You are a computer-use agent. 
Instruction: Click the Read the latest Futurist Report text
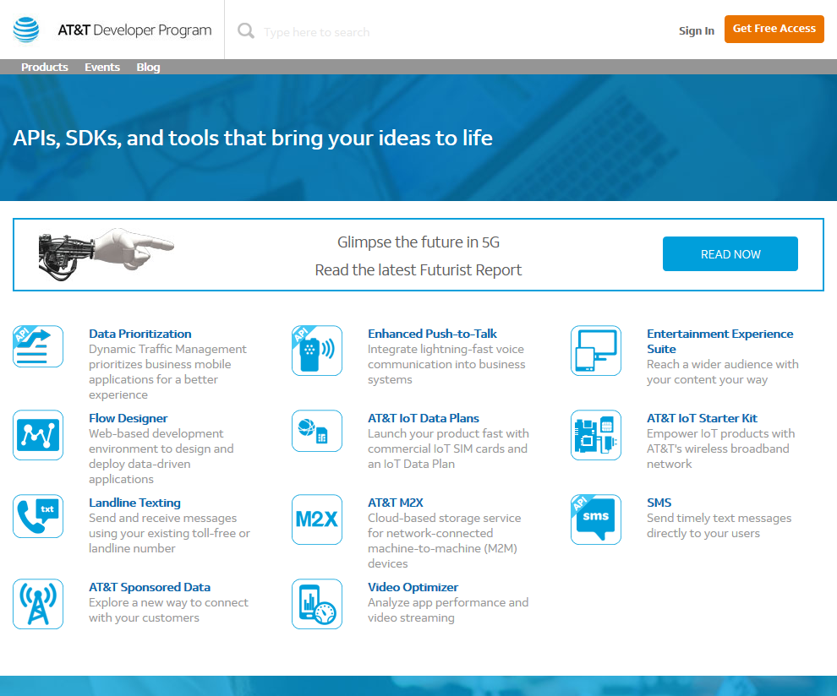418,269
